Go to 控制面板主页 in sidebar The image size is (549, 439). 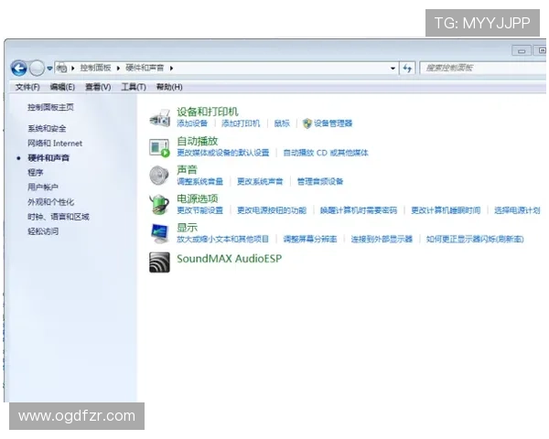[50, 107]
